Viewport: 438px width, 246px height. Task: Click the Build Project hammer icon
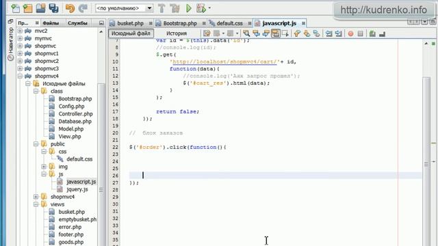tap(162, 8)
